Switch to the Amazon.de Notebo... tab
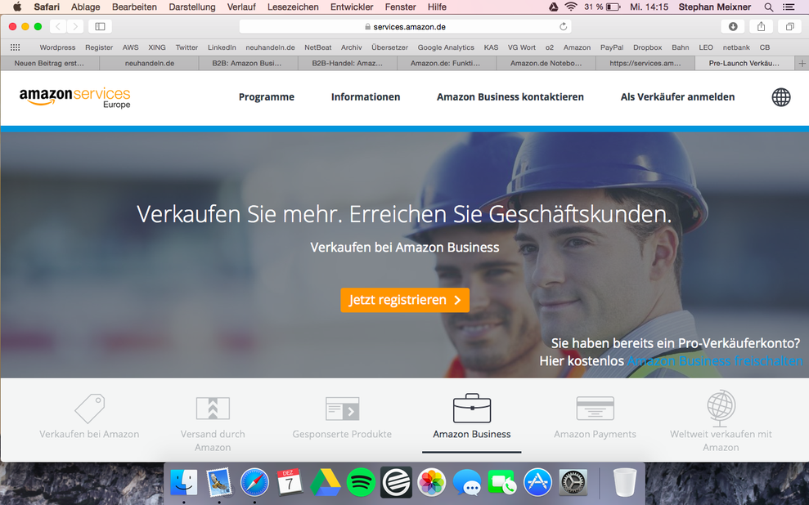The image size is (809, 505). pyautogui.click(x=546, y=64)
